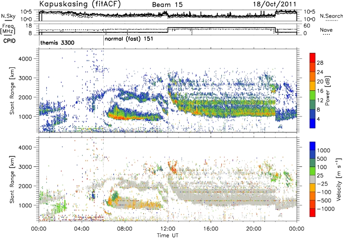This screenshot has height=238, width=343.
Task: Click the 'Velocity [m s-1]' color bar title
Action: 339,179
